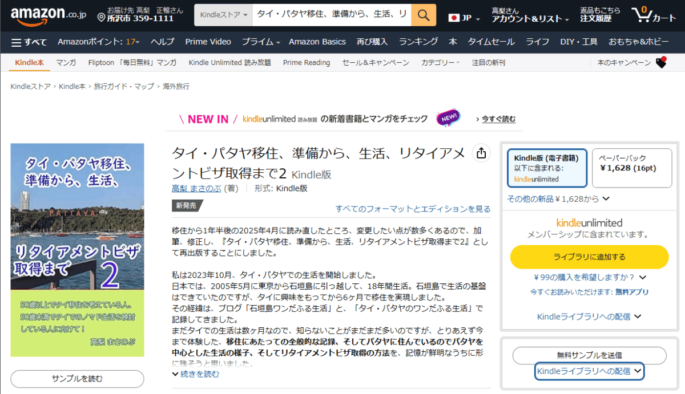Open Fliptoon「毎日無料」マンガ tab
Image resolution: width=685 pixels, height=394 pixels.
coord(132,63)
